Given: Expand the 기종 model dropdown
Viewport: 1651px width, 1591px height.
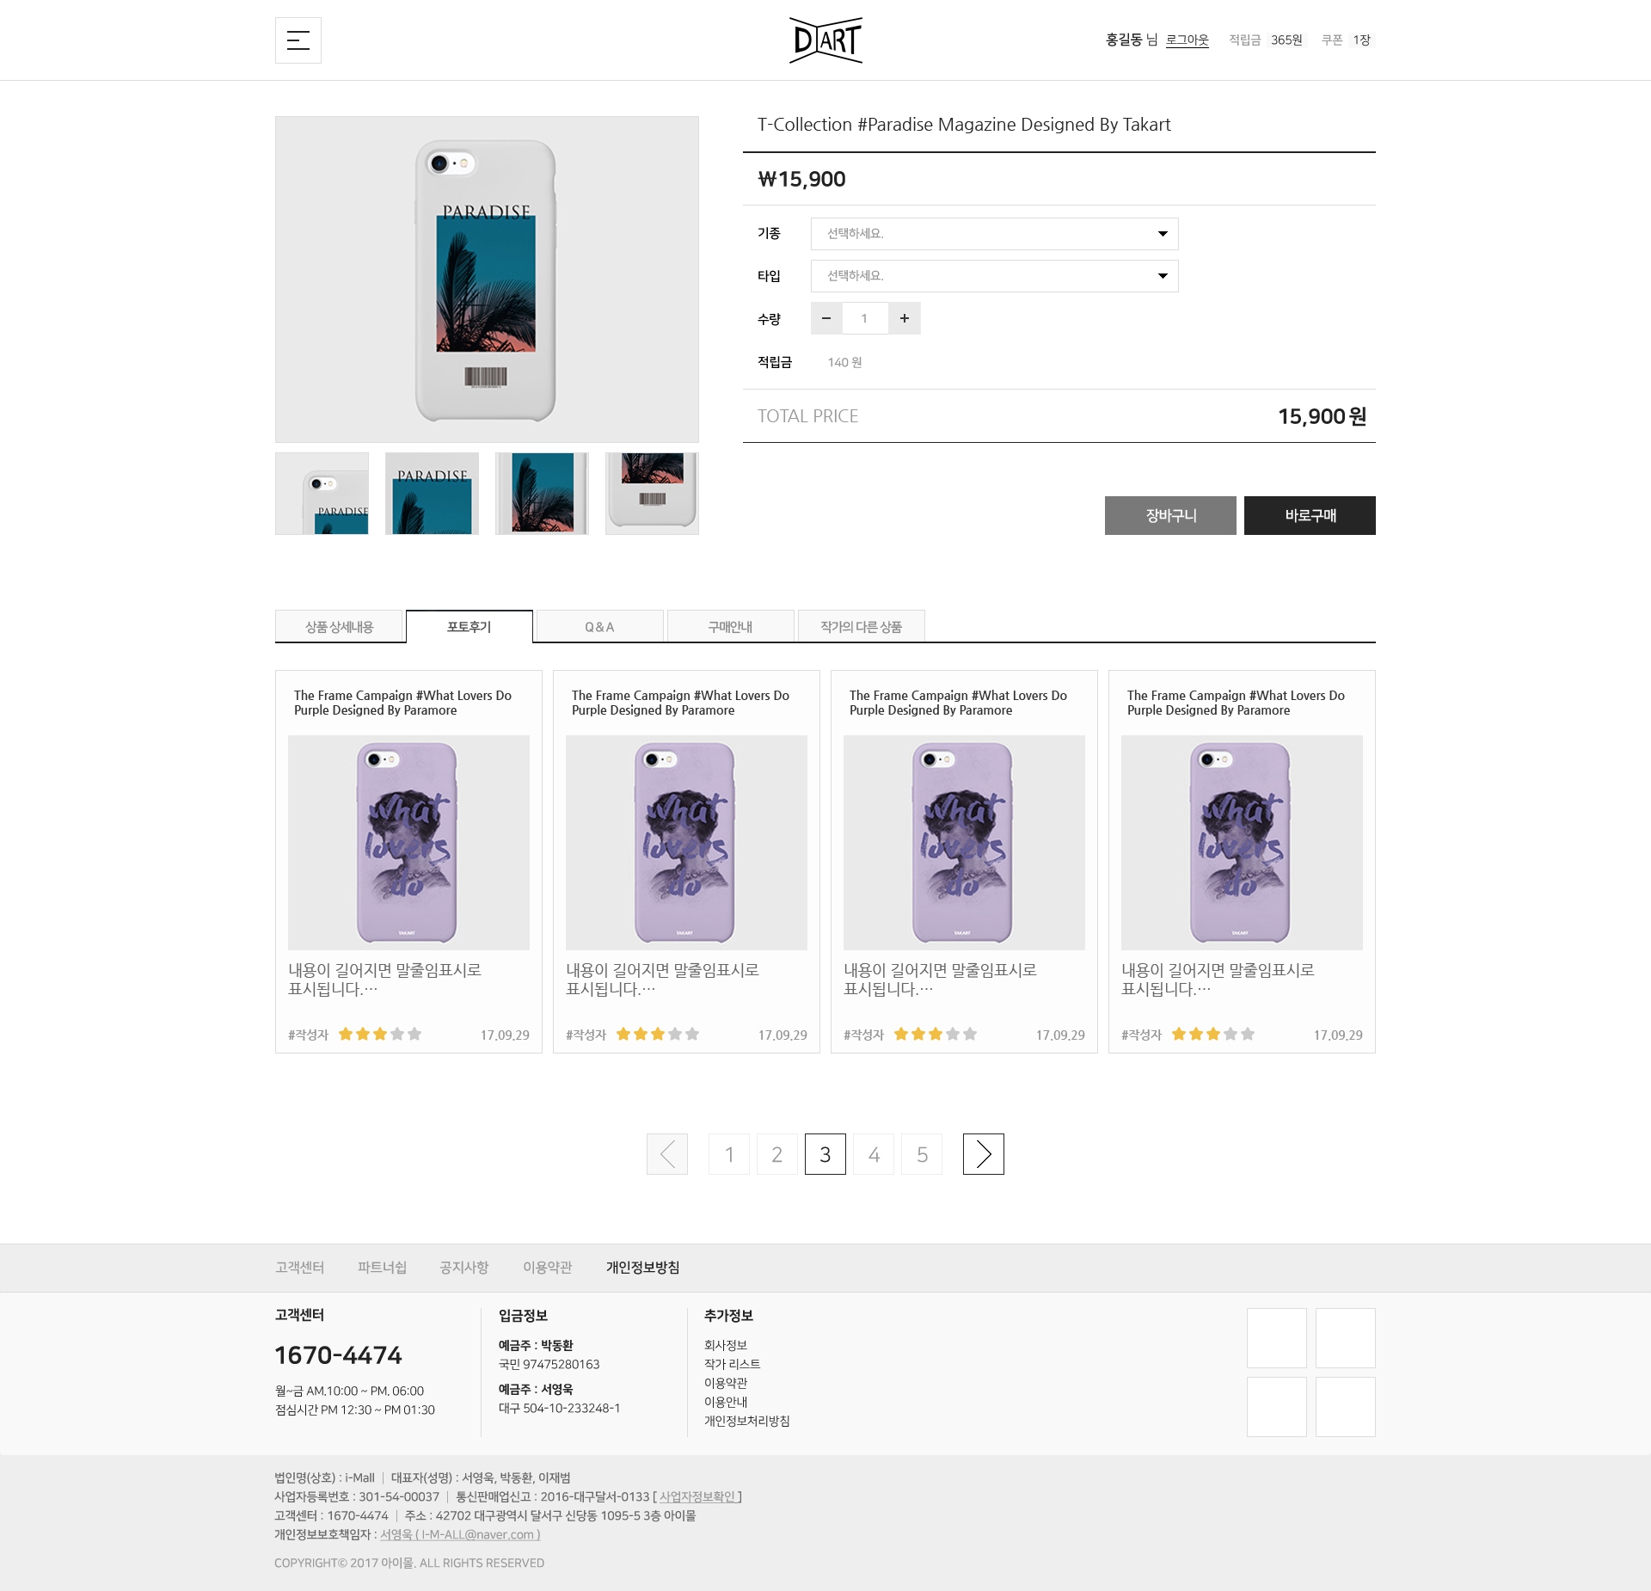Looking at the screenshot, I should 994,234.
